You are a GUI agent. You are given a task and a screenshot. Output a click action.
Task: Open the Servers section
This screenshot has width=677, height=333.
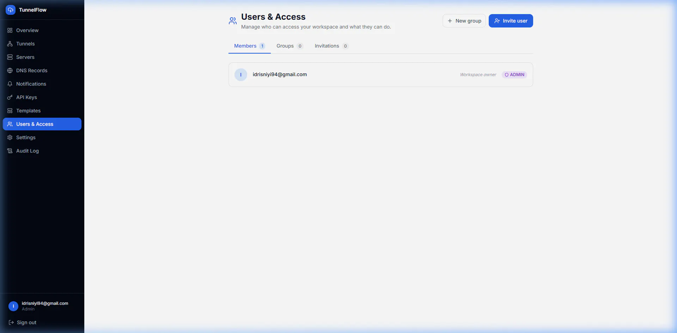[42, 57]
